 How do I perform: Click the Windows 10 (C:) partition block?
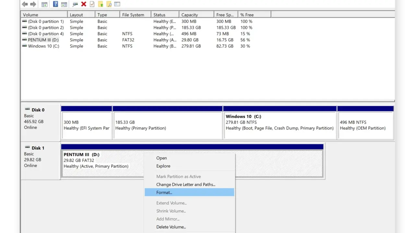tap(280, 123)
